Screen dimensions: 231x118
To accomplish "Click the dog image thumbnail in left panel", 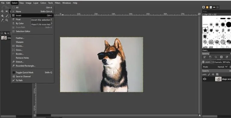I will 4,38.
